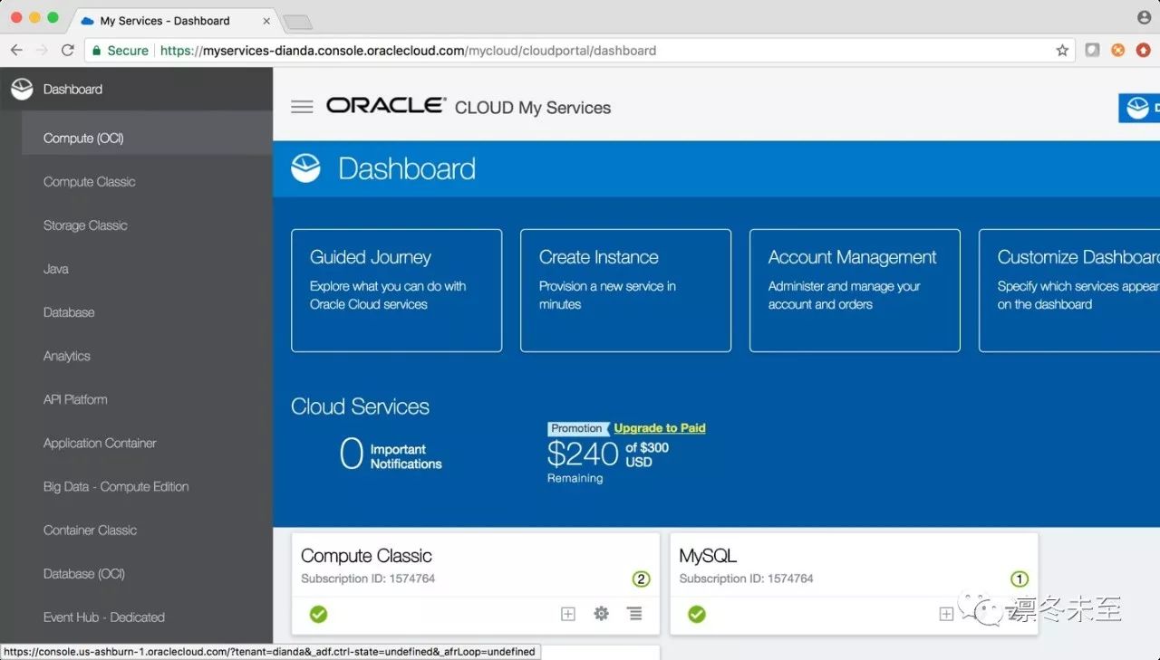
Task: Open the Create Instance tile
Action: (x=625, y=291)
